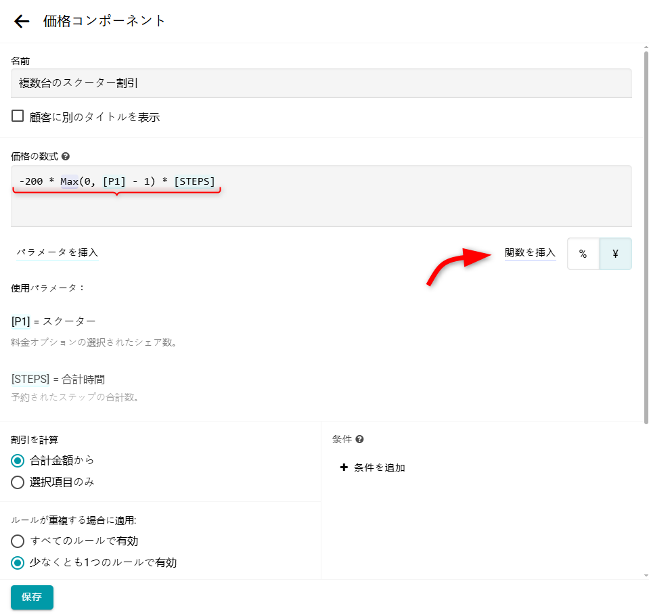This screenshot has height=615, width=649.
Task: Choose すべてのルールで有効 radio option
Action: pos(18,541)
